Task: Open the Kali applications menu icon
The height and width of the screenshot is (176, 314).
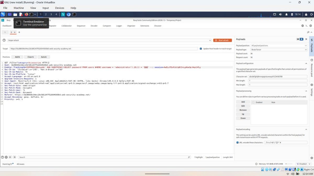Action: 3,14
